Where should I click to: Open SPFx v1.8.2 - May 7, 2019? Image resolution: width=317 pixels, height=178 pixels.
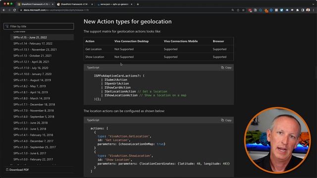click(x=30, y=86)
